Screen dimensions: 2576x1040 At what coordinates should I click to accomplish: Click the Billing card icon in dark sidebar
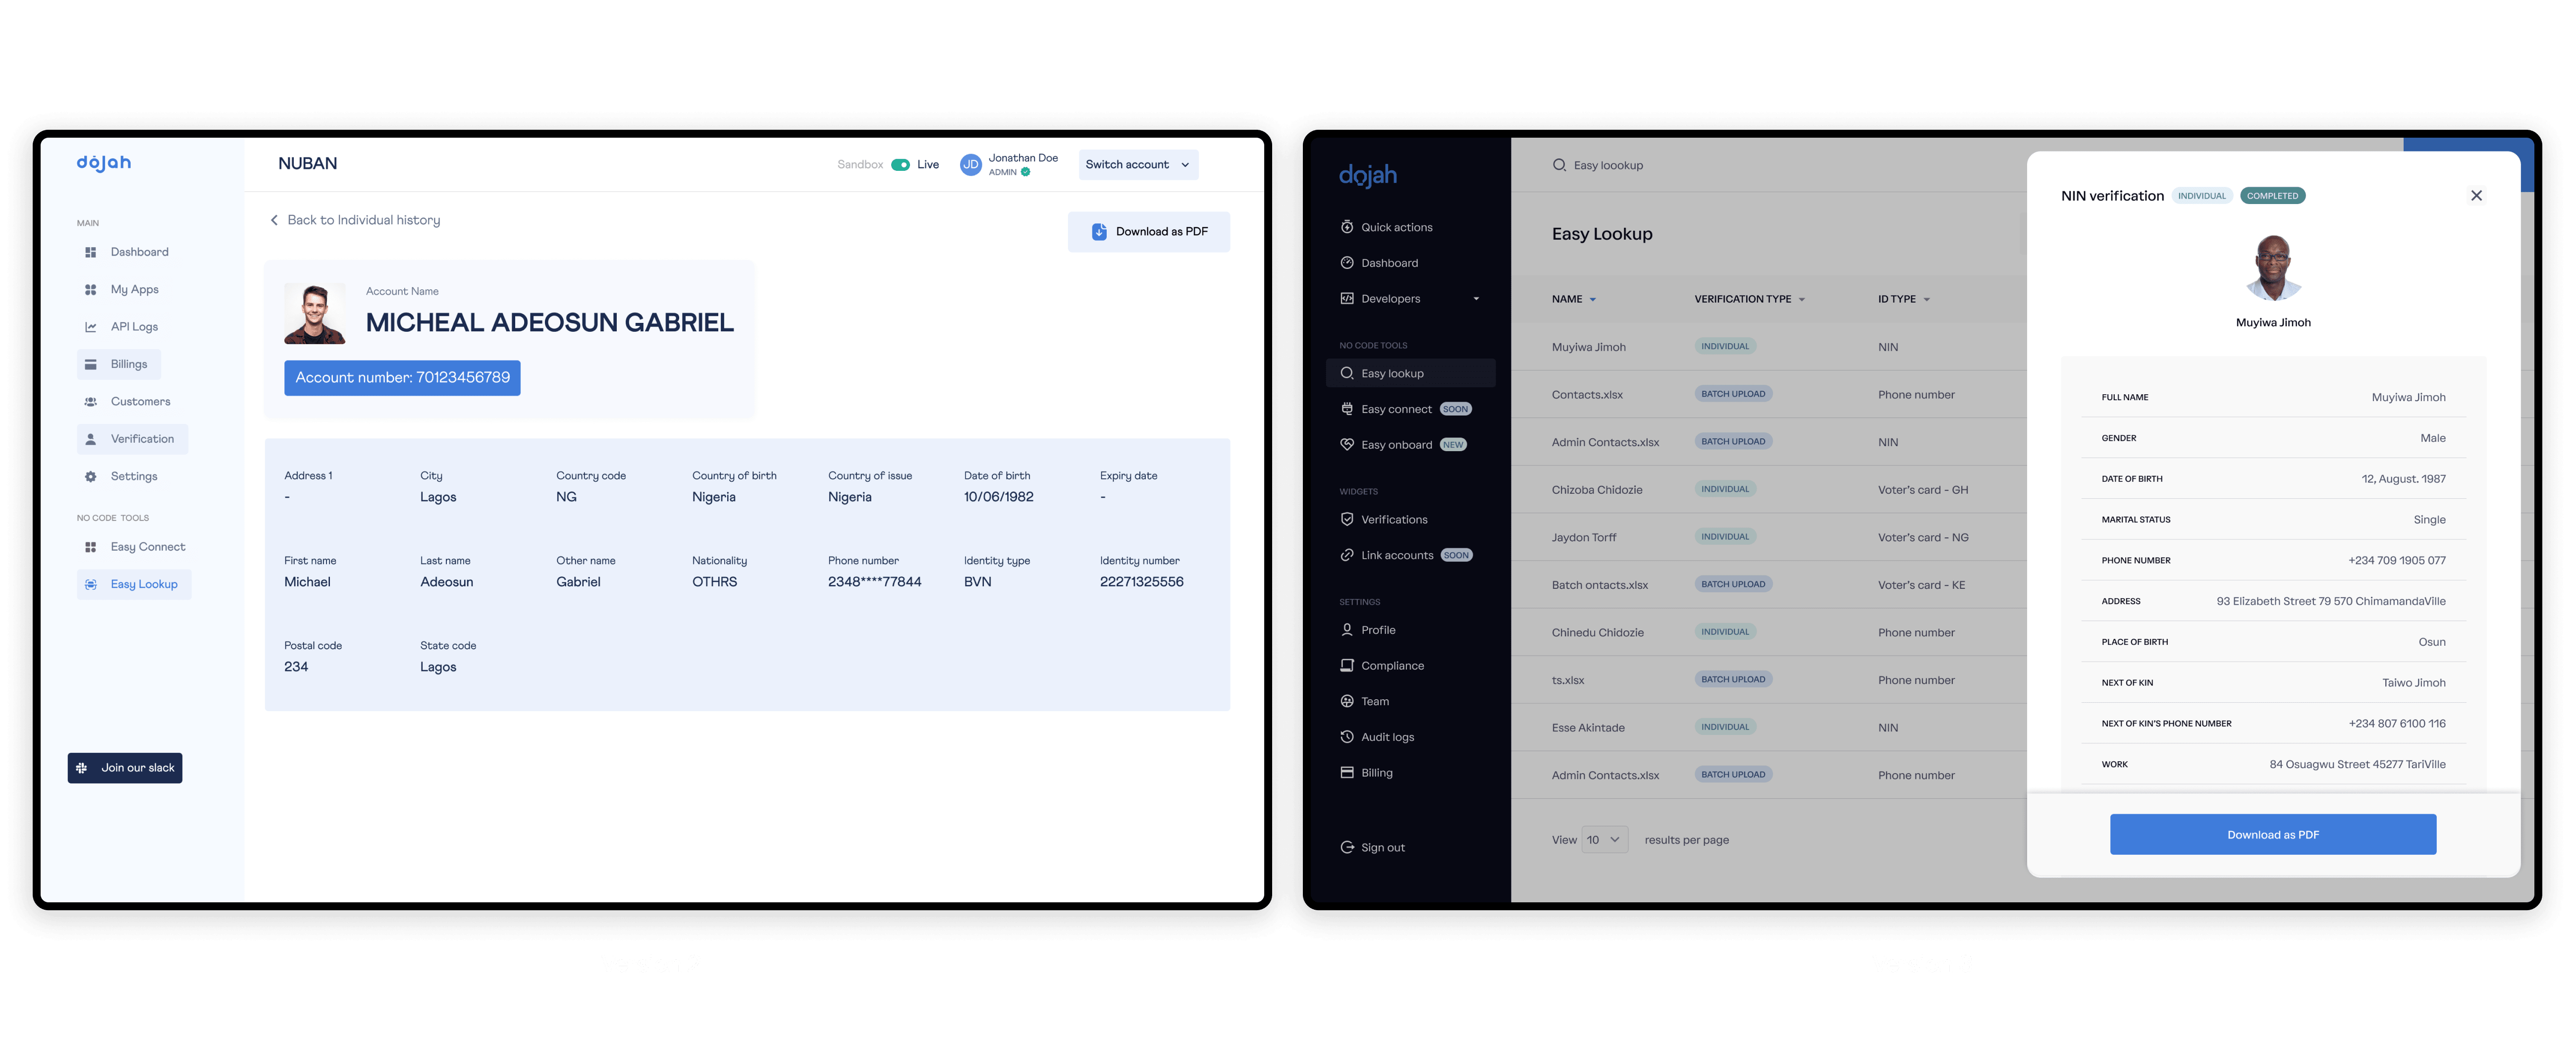[x=1347, y=773]
